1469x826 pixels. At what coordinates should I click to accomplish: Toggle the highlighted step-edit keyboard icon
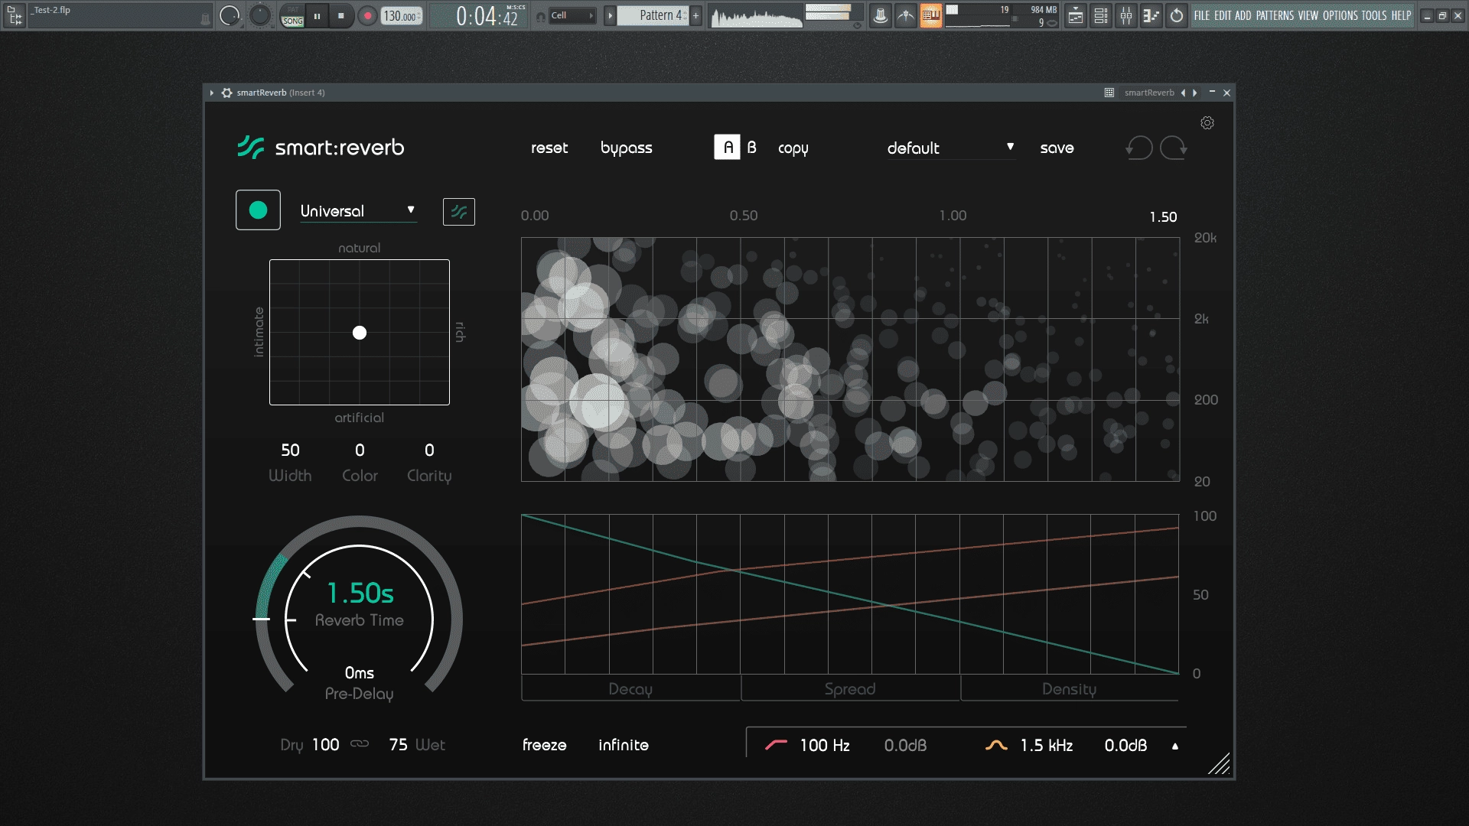pyautogui.click(x=931, y=15)
